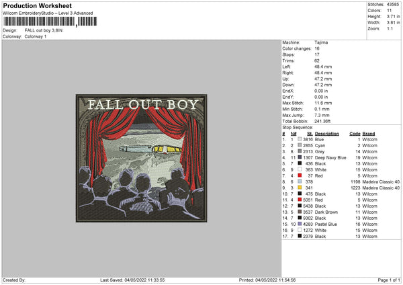The height and width of the screenshot is (285, 403).
Task: Click the N# column header
Action: (294, 134)
